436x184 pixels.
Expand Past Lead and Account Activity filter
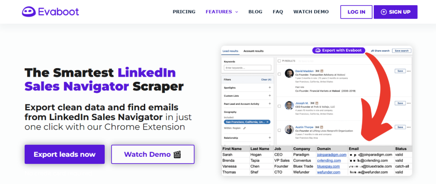pyautogui.click(x=270, y=103)
